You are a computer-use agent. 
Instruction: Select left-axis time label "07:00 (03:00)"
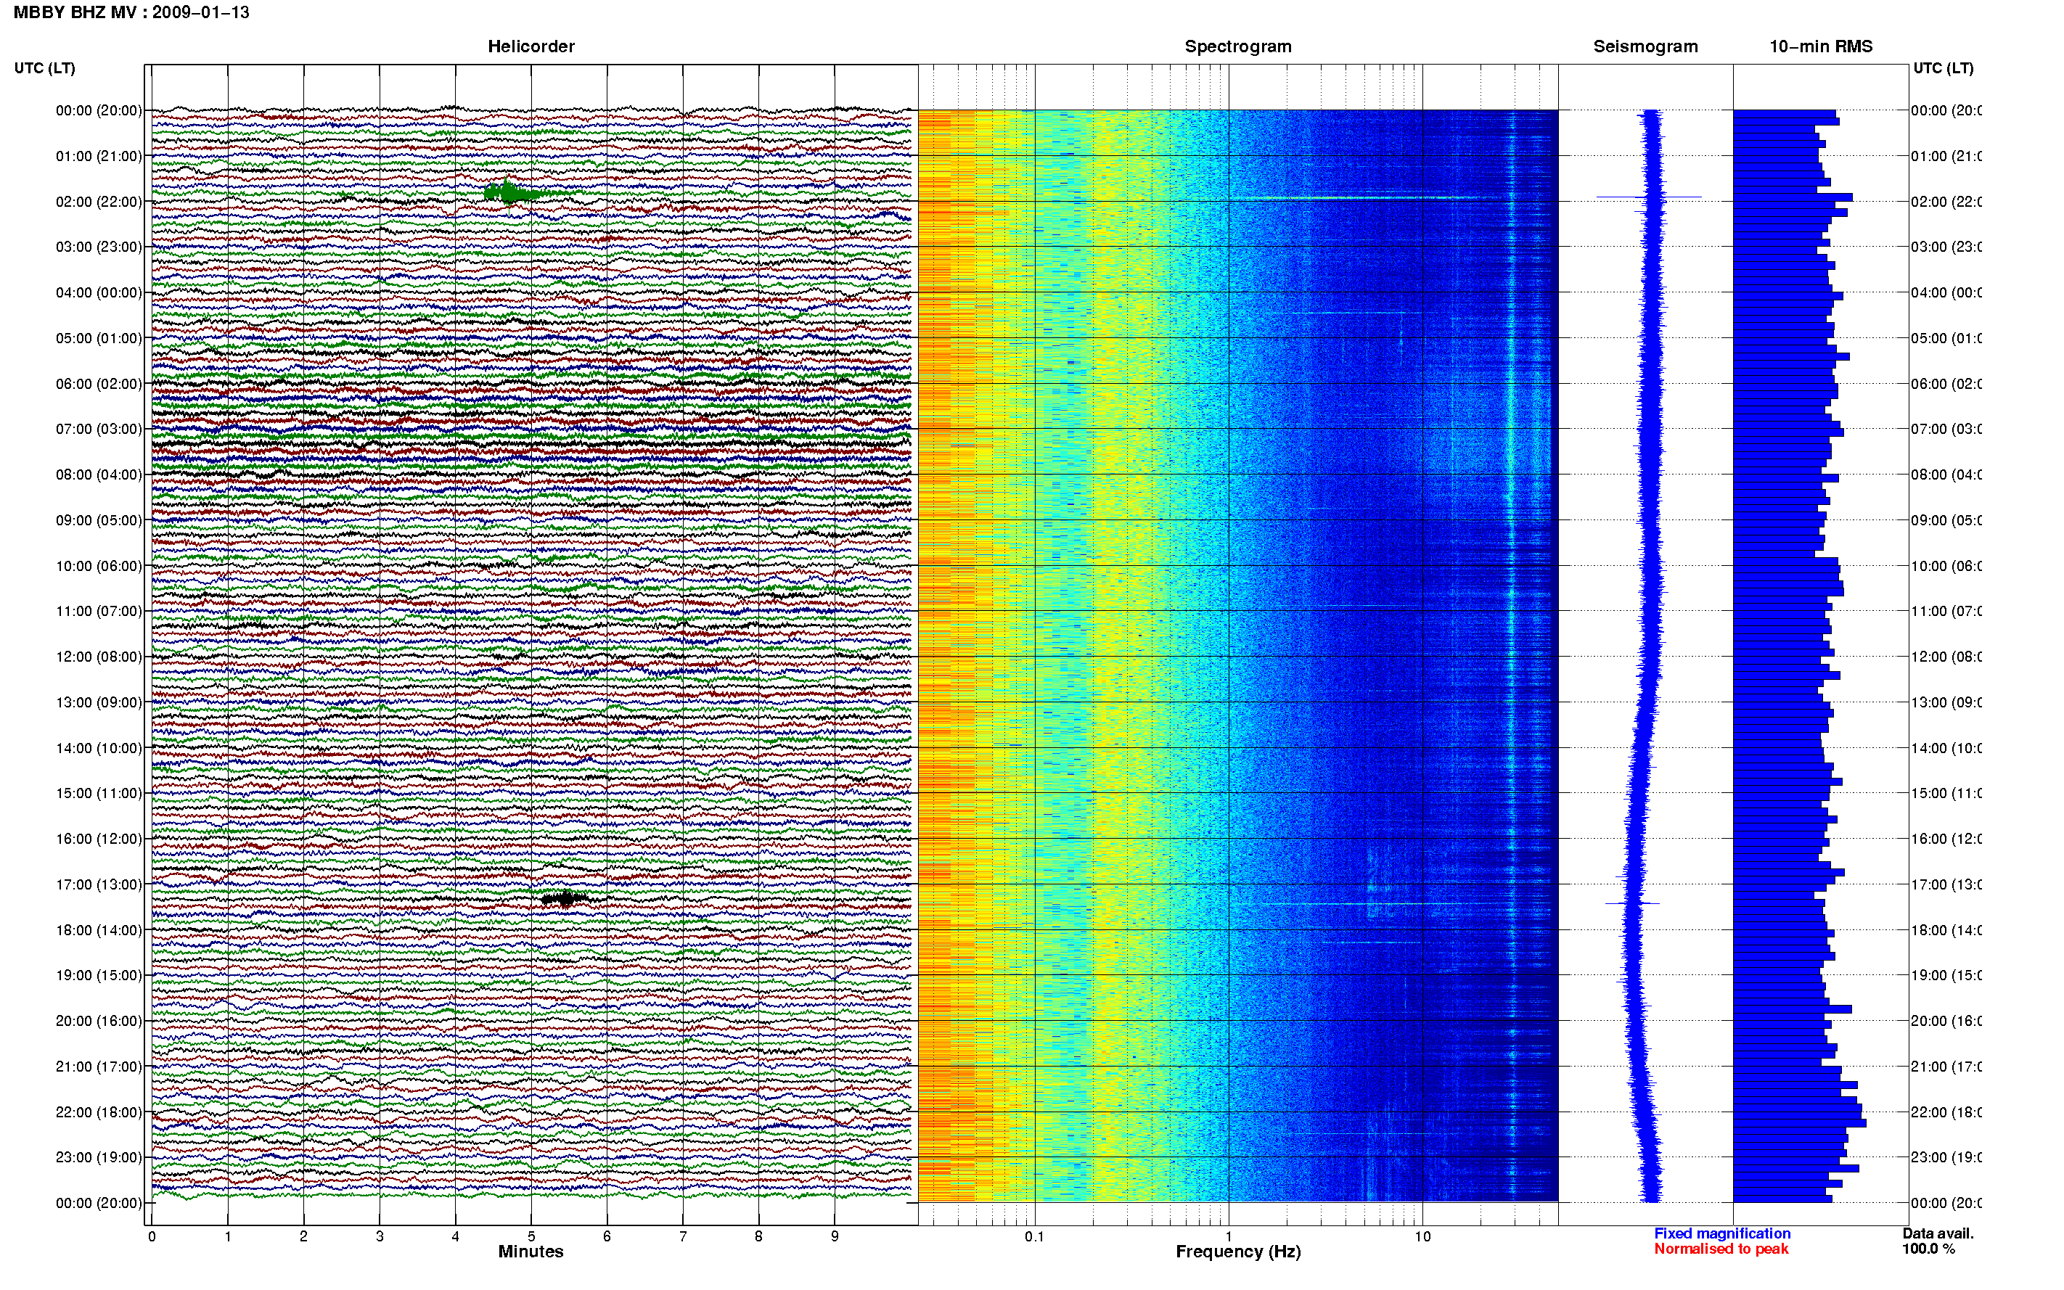99,429
